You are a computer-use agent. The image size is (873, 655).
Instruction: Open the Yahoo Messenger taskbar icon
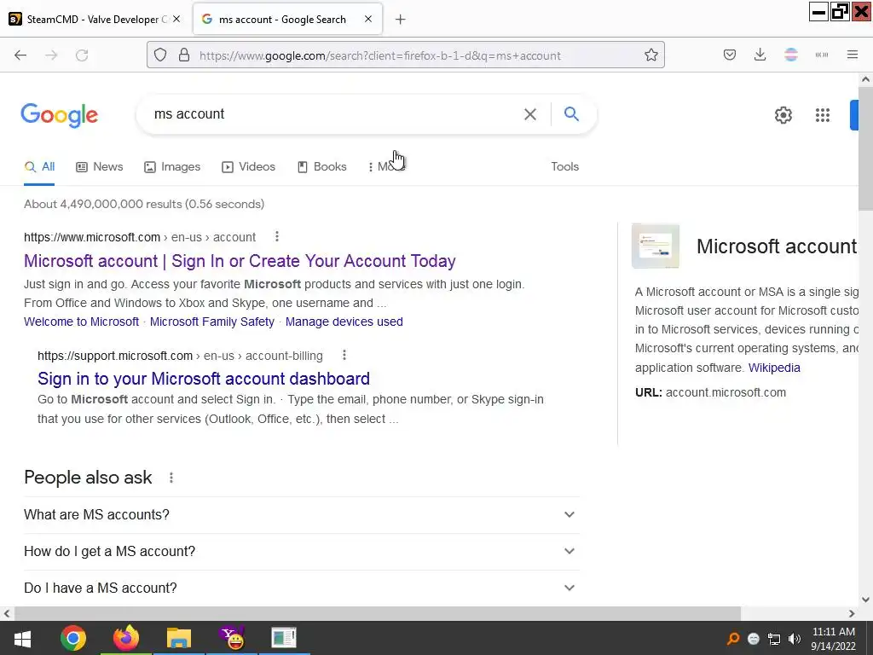click(x=232, y=638)
